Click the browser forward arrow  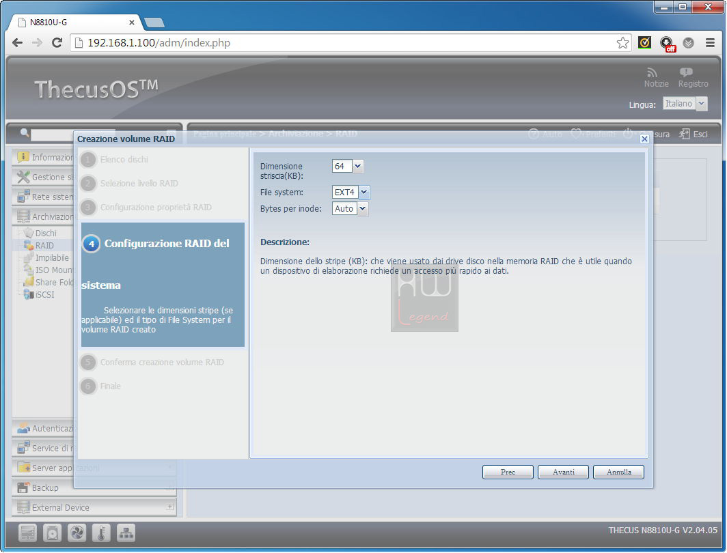(x=37, y=43)
